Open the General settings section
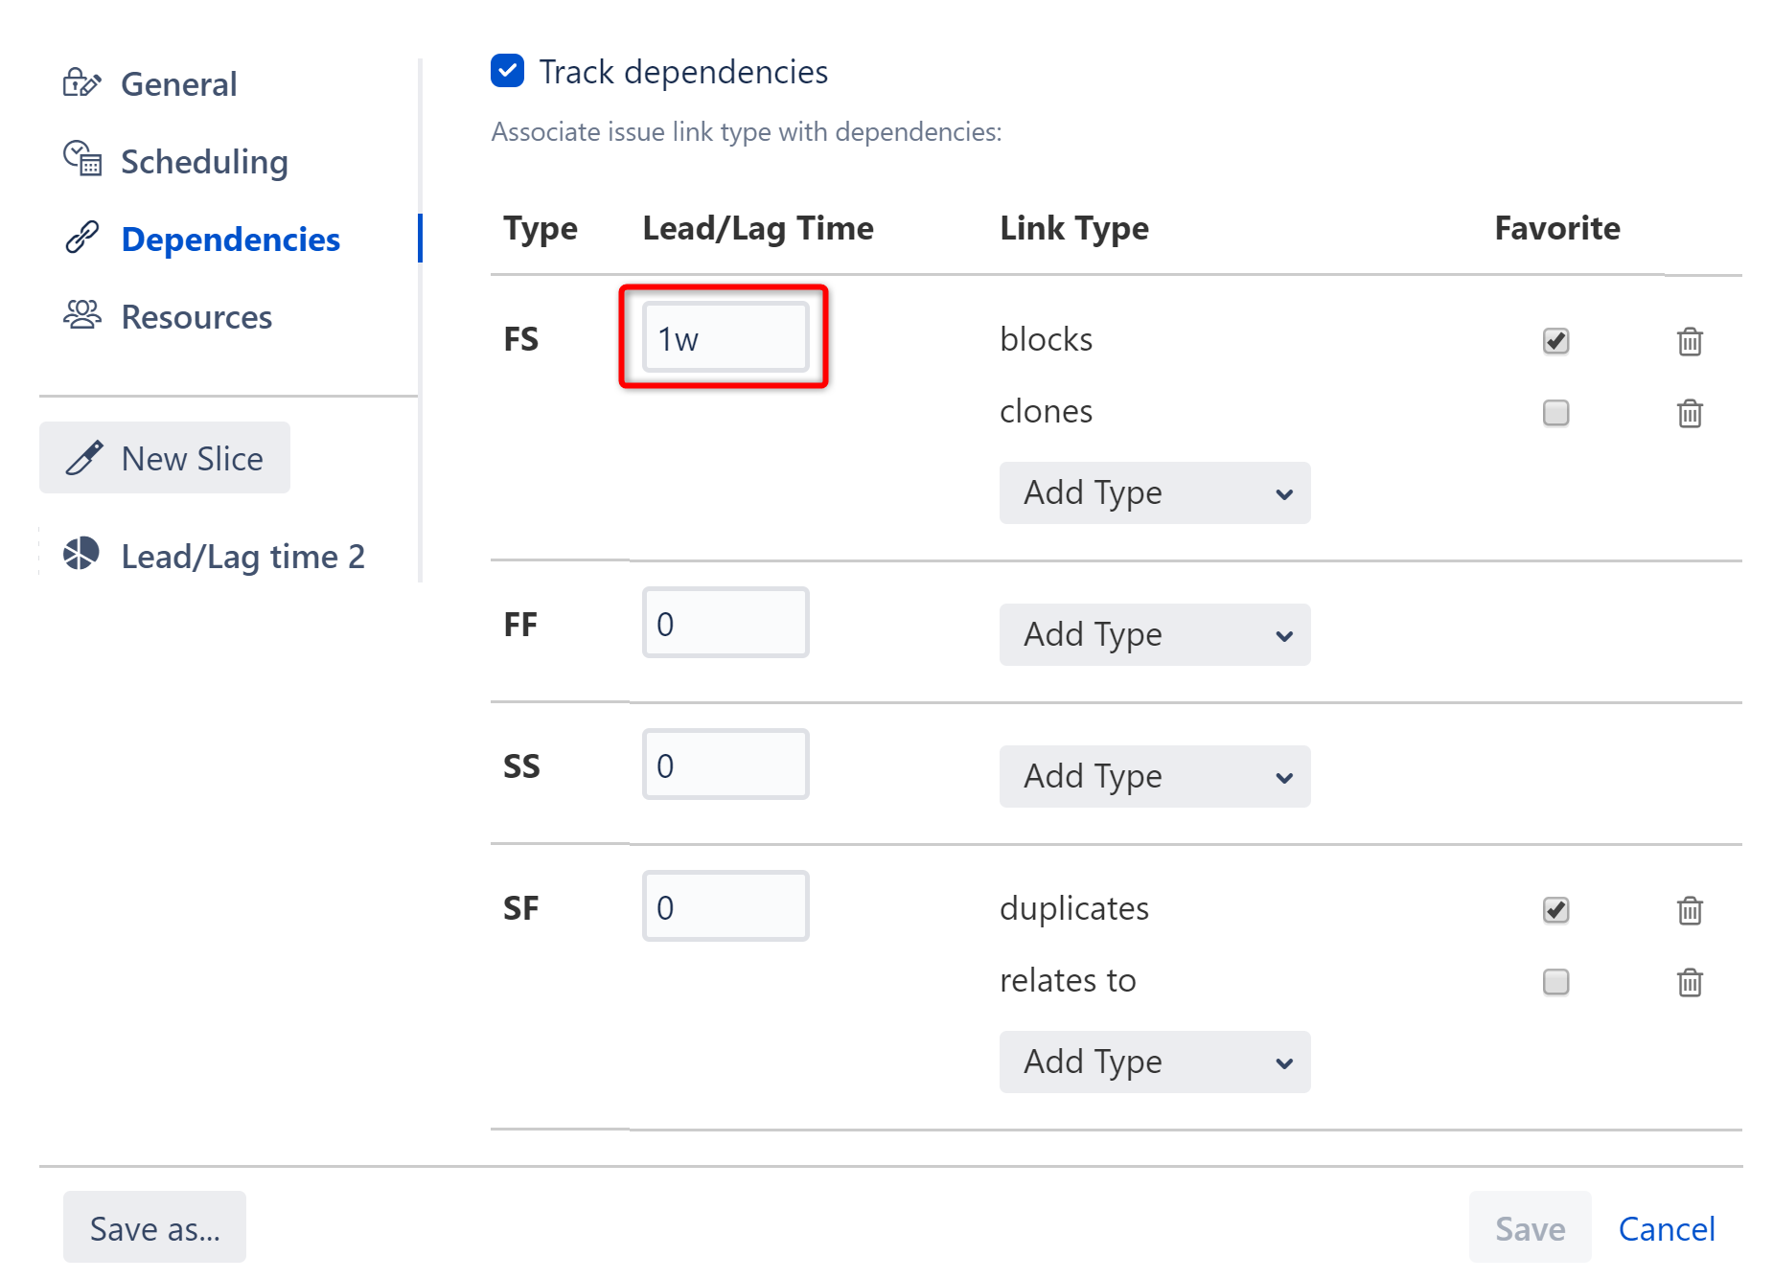 [x=178, y=83]
